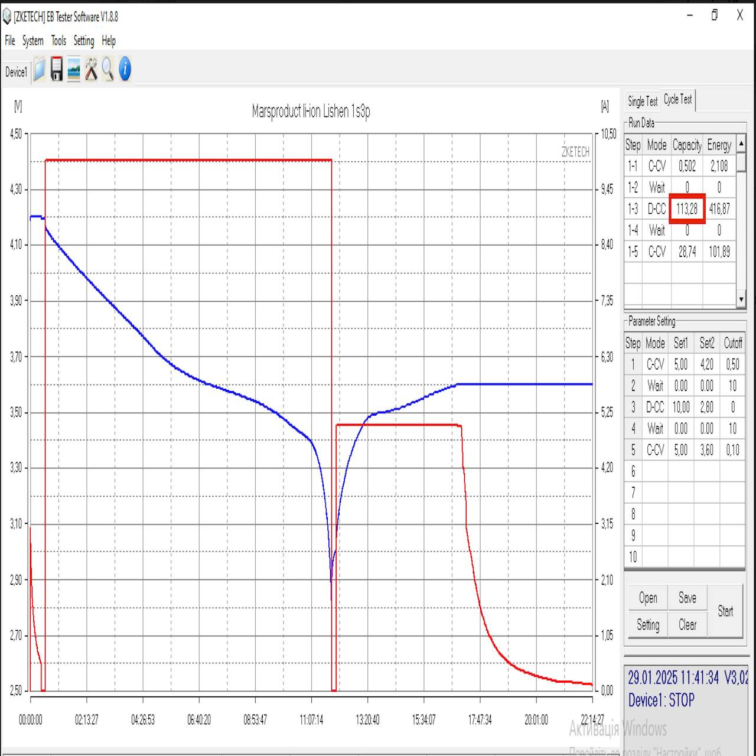Image resolution: width=756 pixels, height=756 pixels.
Task: Click the Cutoff column header
Action: (x=733, y=343)
